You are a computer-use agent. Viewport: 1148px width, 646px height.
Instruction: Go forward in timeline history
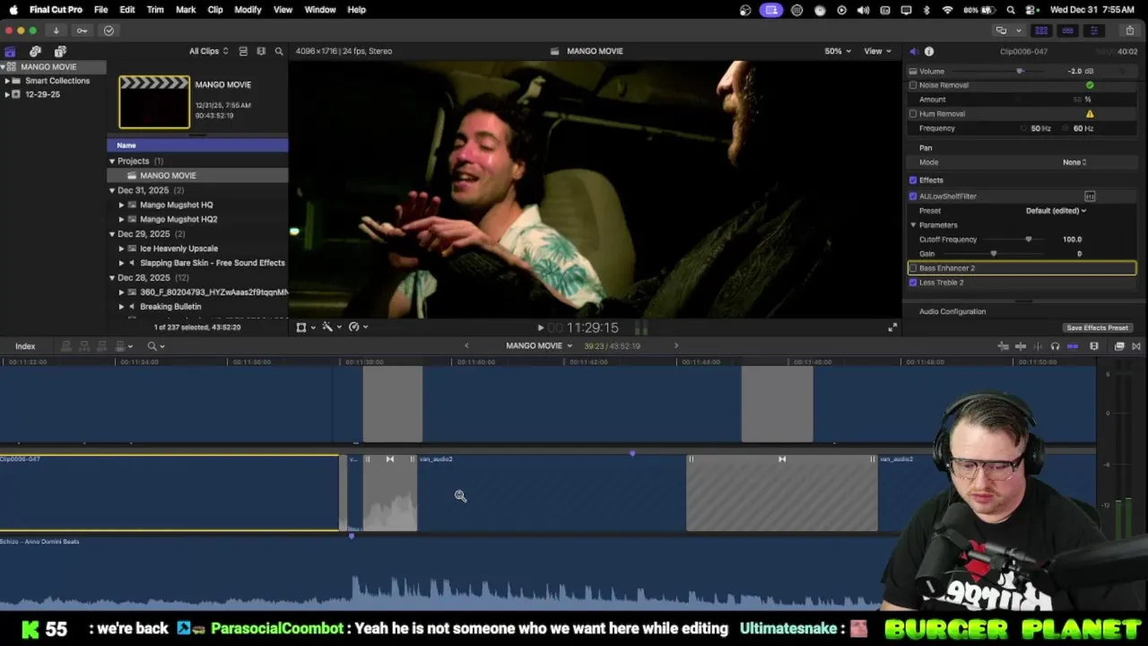676,346
